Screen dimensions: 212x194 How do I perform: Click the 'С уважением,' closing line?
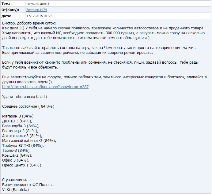tap(14, 180)
